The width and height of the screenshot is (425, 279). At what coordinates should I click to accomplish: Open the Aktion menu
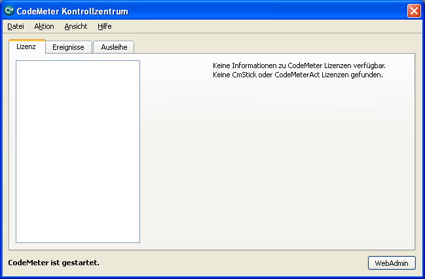click(x=44, y=26)
